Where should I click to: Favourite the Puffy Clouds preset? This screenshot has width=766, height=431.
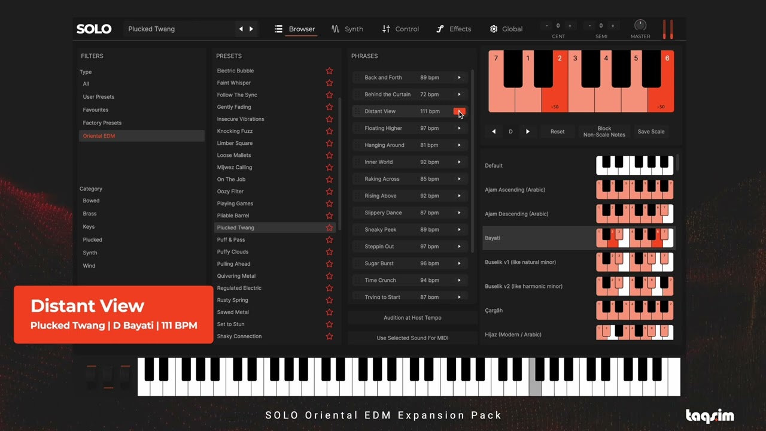[x=329, y=251]
